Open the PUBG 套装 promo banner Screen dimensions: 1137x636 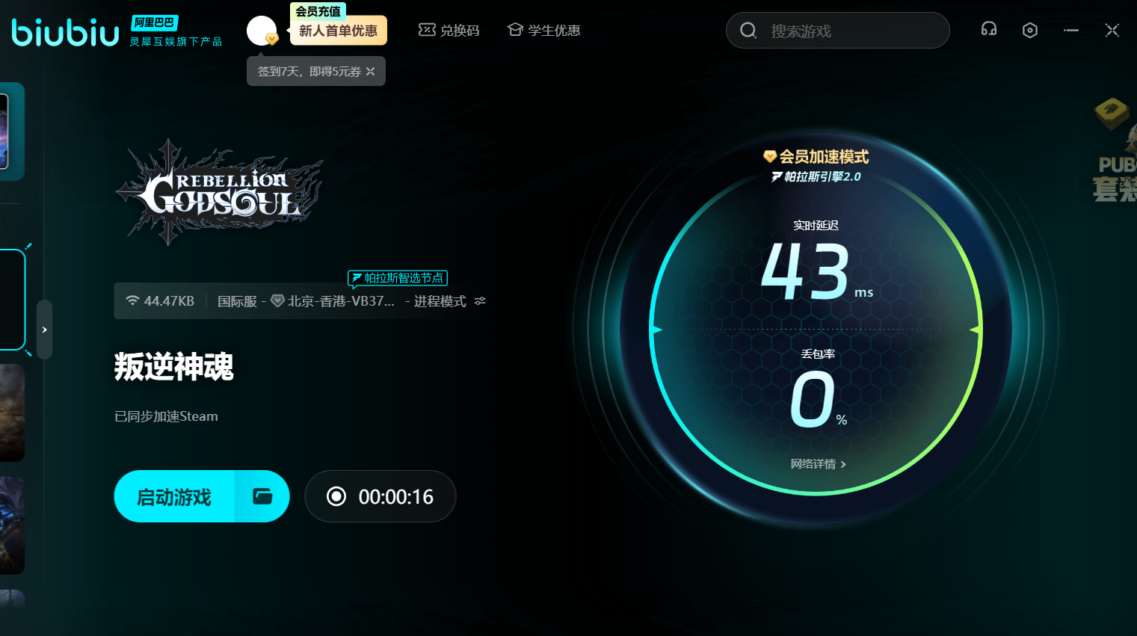pyautogui.click(x=1115, y=151)
